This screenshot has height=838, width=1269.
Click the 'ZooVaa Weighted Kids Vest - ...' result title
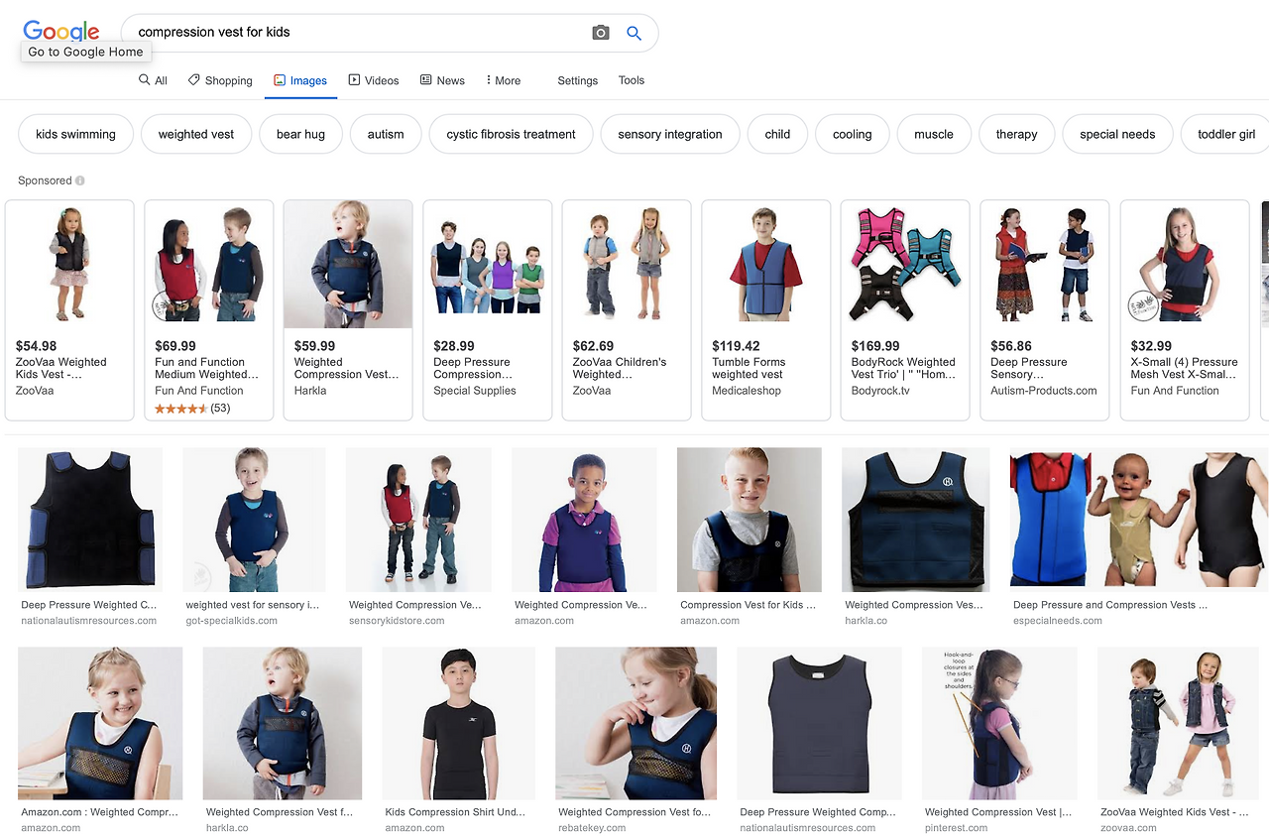(x=1174, y=812)
